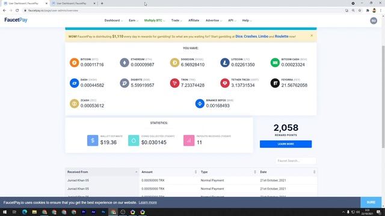Click the Zcash coin icon
The width and height of the screenshot is (385, 216).
tap(74, 104)
